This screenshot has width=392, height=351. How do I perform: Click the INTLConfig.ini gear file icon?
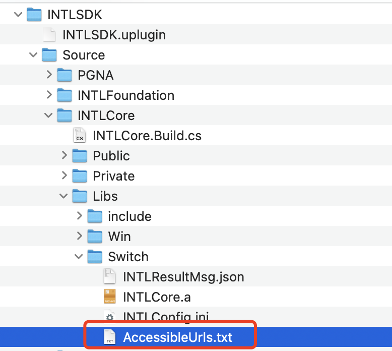tap(110, 317)
